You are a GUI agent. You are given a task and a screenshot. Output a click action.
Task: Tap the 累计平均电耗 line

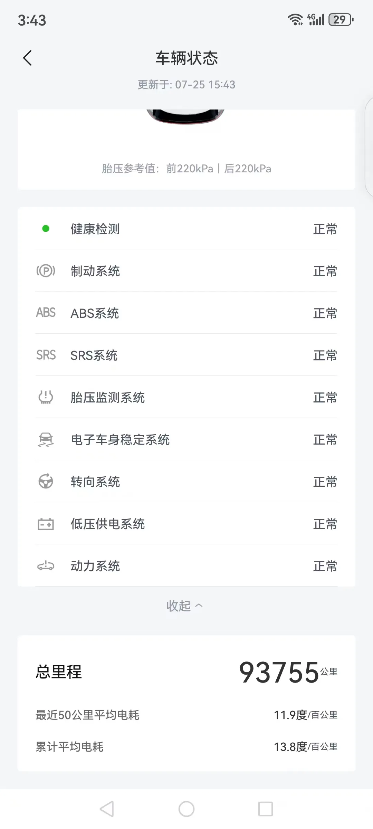[x=186, y=747]
